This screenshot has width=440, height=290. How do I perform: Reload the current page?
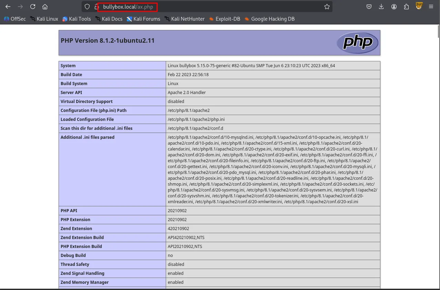[x=33, y=7]
